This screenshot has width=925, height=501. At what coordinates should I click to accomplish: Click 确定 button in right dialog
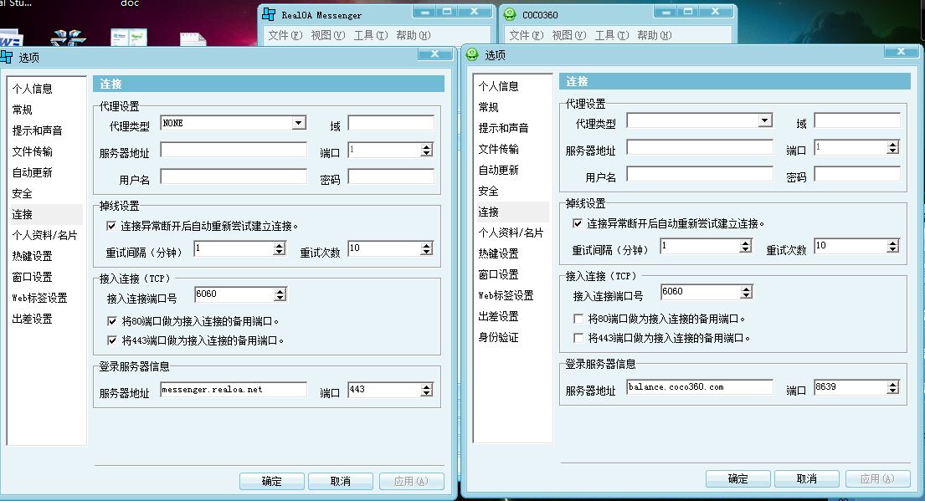pos(738,478)
